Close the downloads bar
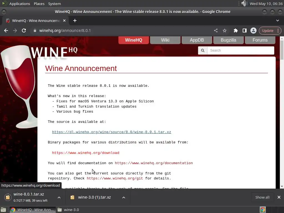 click(x=279, y=197)
